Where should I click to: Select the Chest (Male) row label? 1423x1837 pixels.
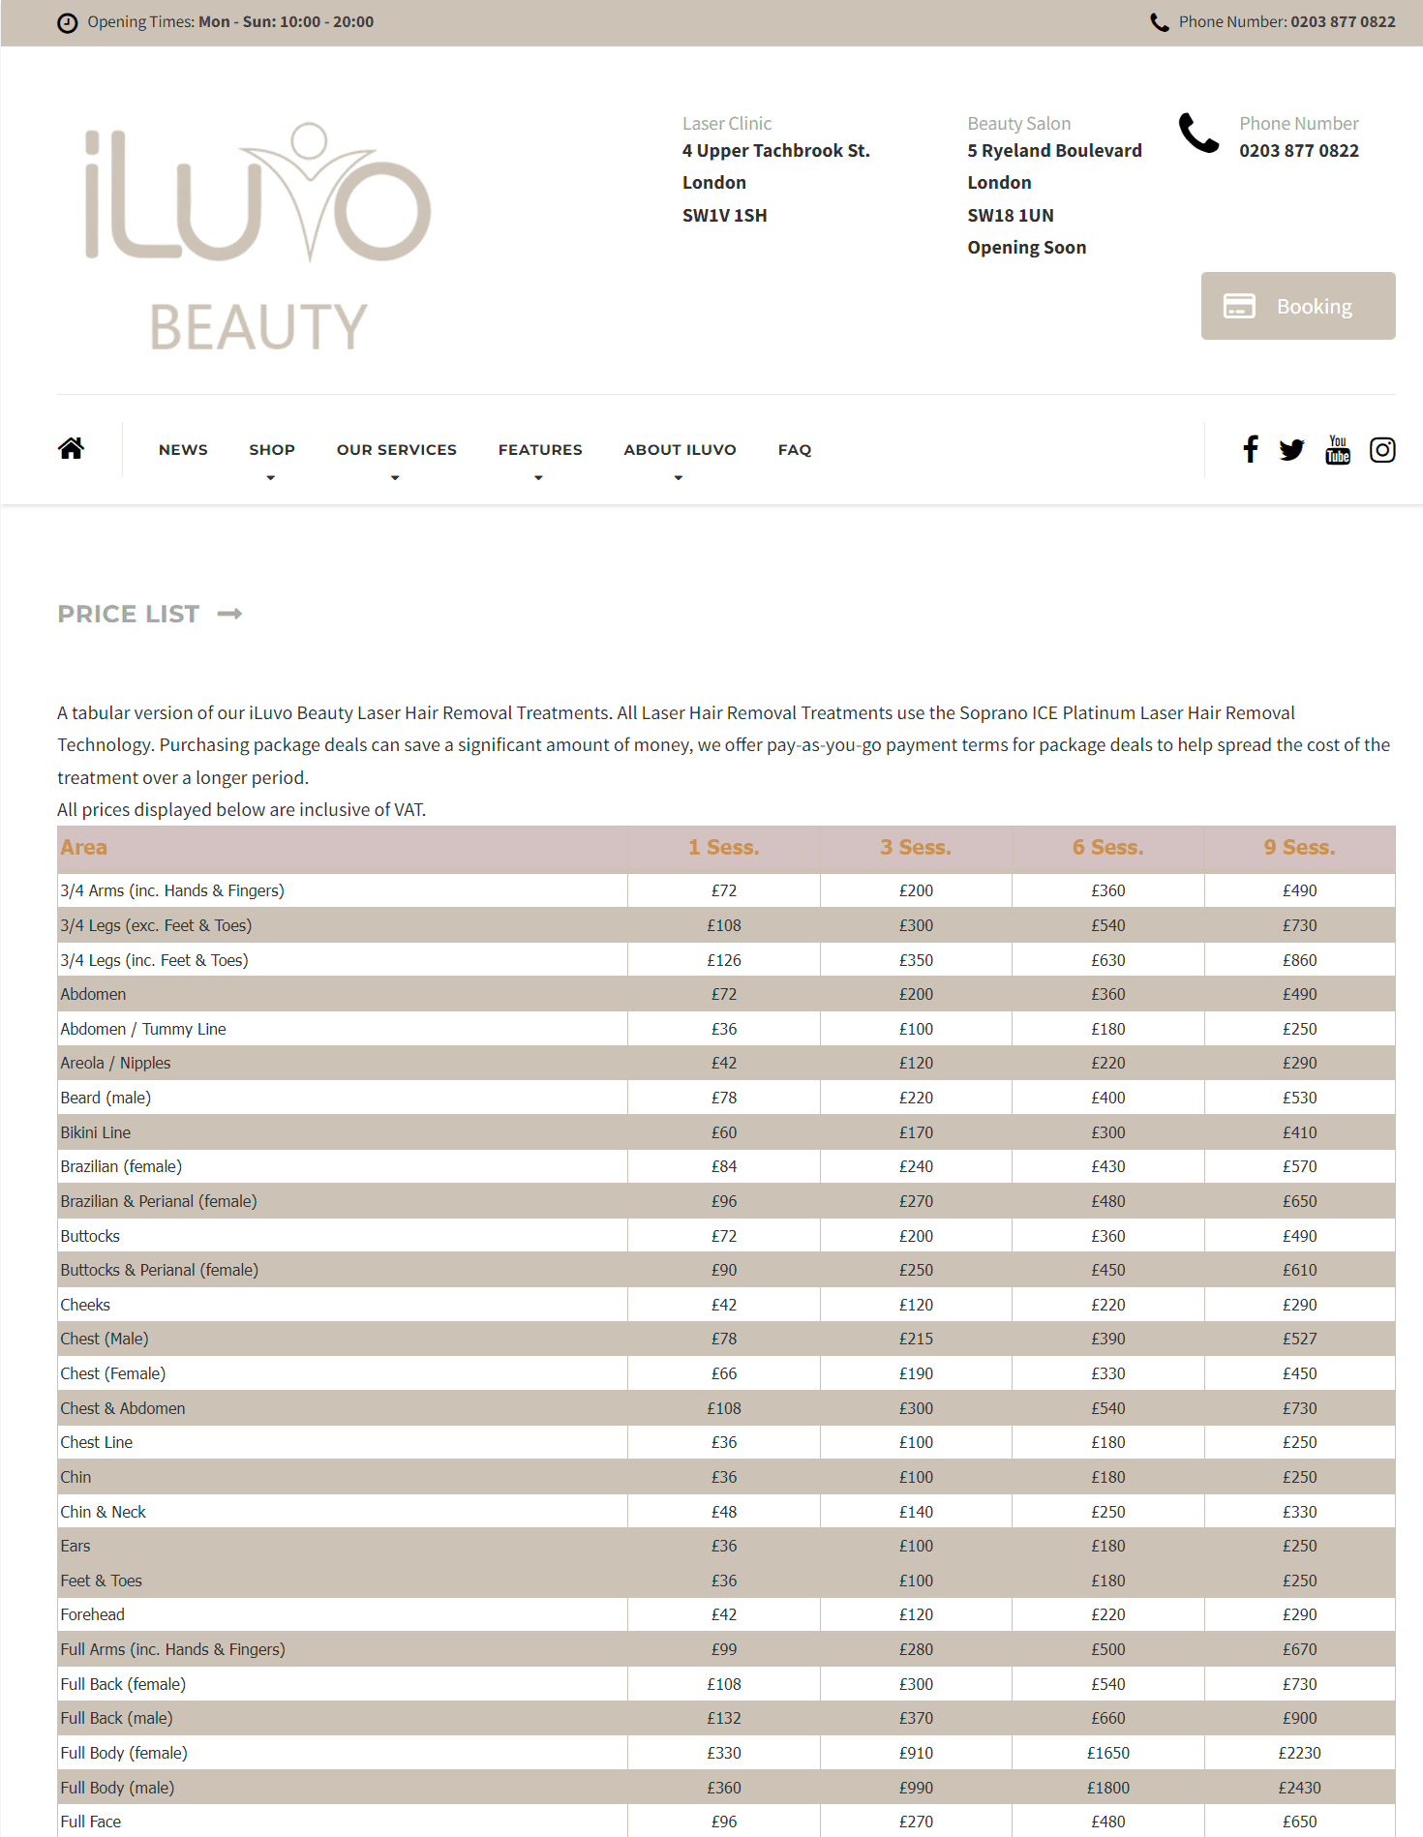pos(105,1339)
